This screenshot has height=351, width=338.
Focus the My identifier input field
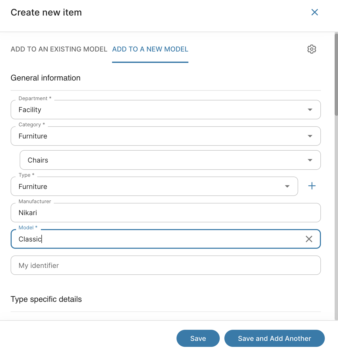[166, 265]
